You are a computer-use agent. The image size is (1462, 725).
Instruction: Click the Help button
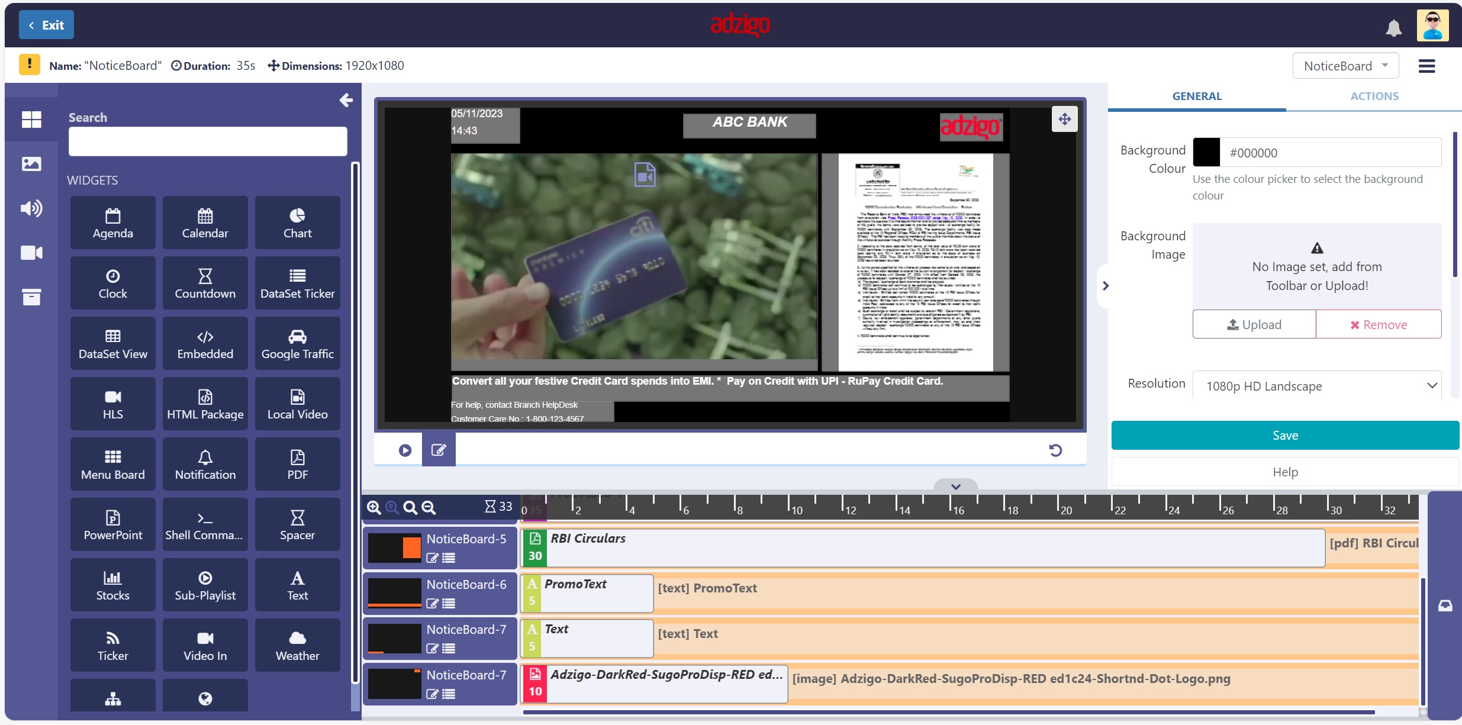[1285, 472]
